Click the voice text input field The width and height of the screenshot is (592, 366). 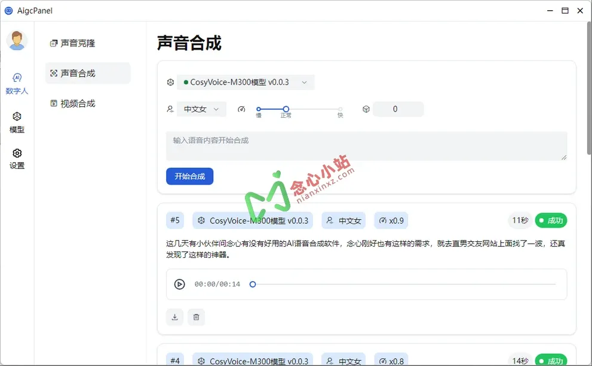coord(366,146)
